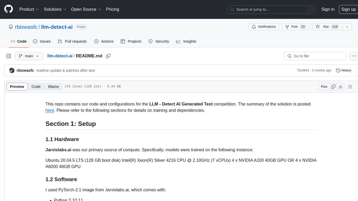Viewport: 358px width, 201px height.
Task: Copy raw file contents
Action: [333, 87]
